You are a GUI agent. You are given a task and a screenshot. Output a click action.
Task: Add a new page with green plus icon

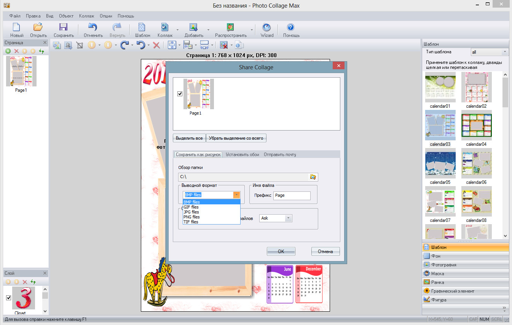8,51
